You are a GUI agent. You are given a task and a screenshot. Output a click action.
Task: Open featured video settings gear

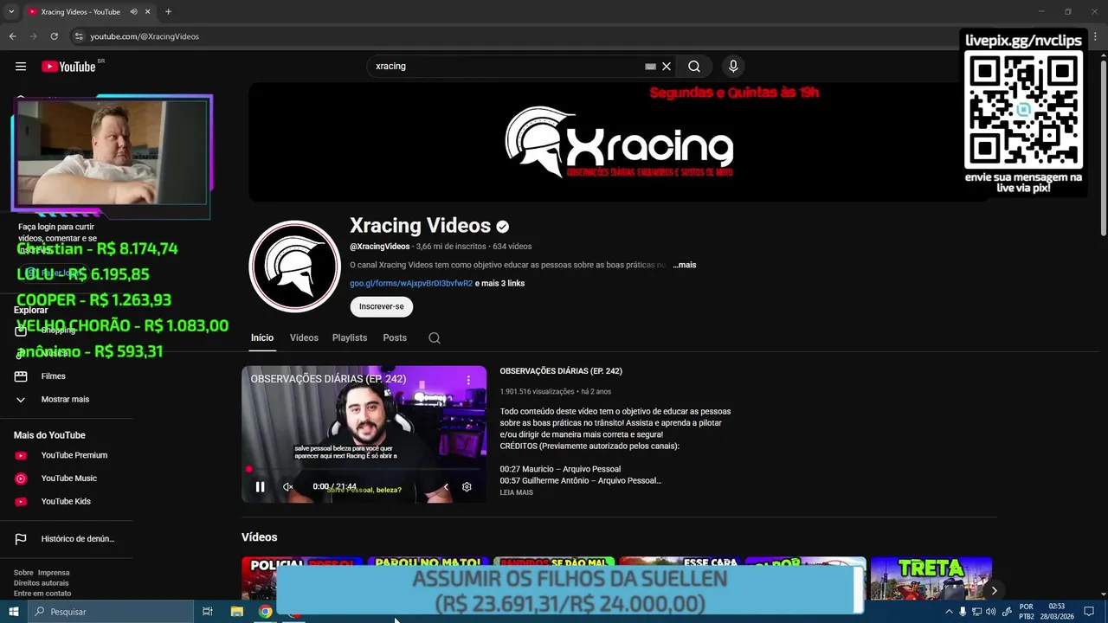(467, 487)
